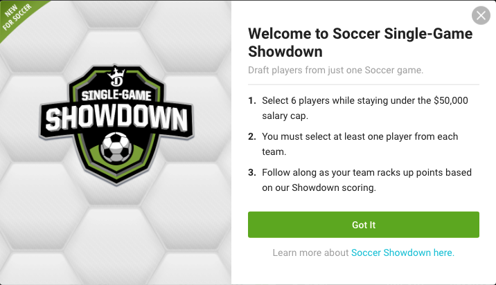Screen dimensions: 496x285
Task: Click the Learn more about text
Action: (x=311, y=253)
